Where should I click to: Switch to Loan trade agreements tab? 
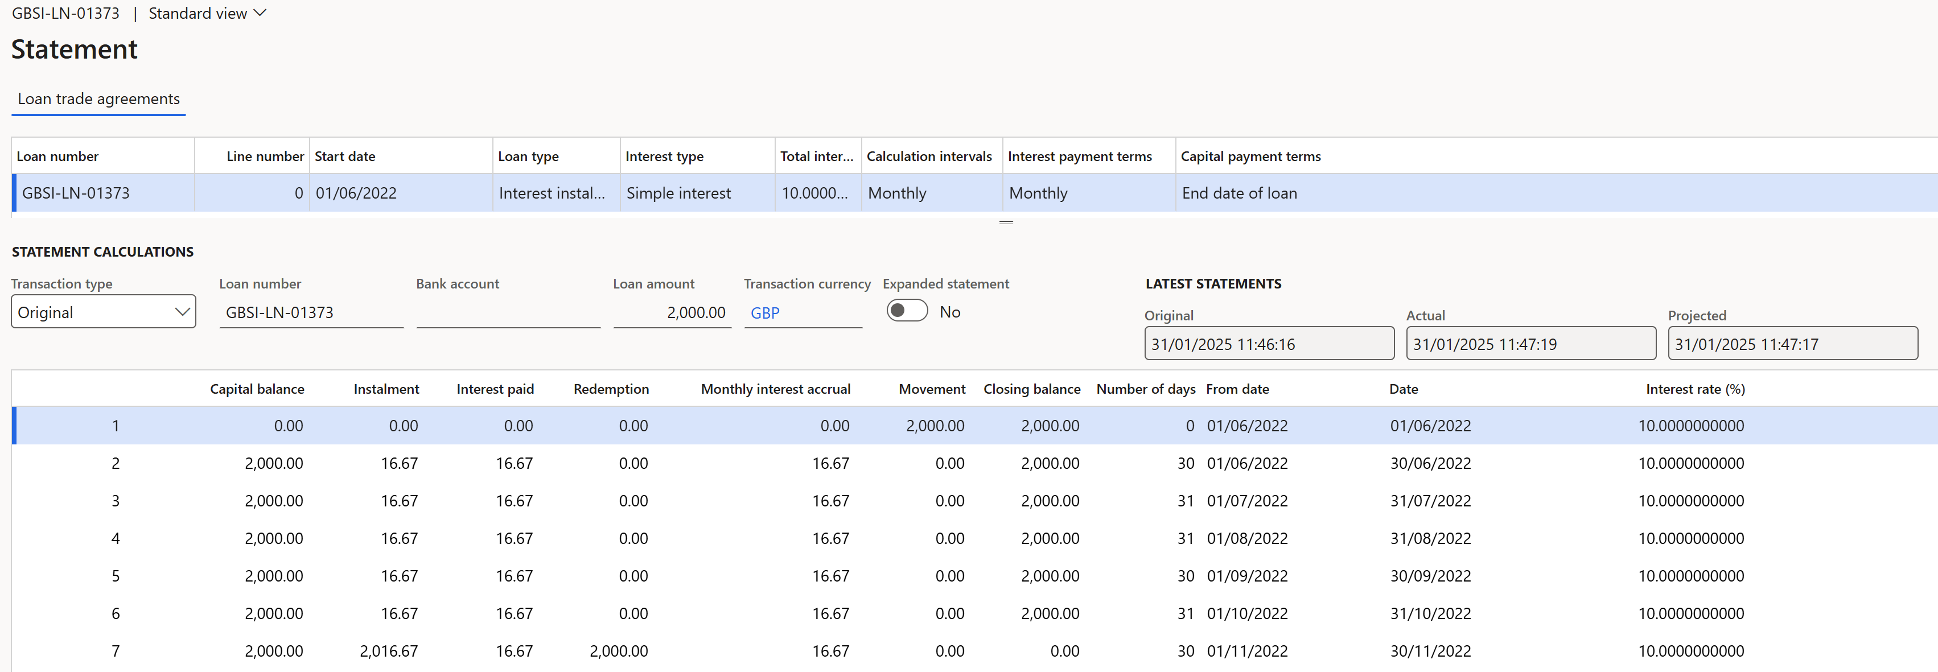pos(98,98)
